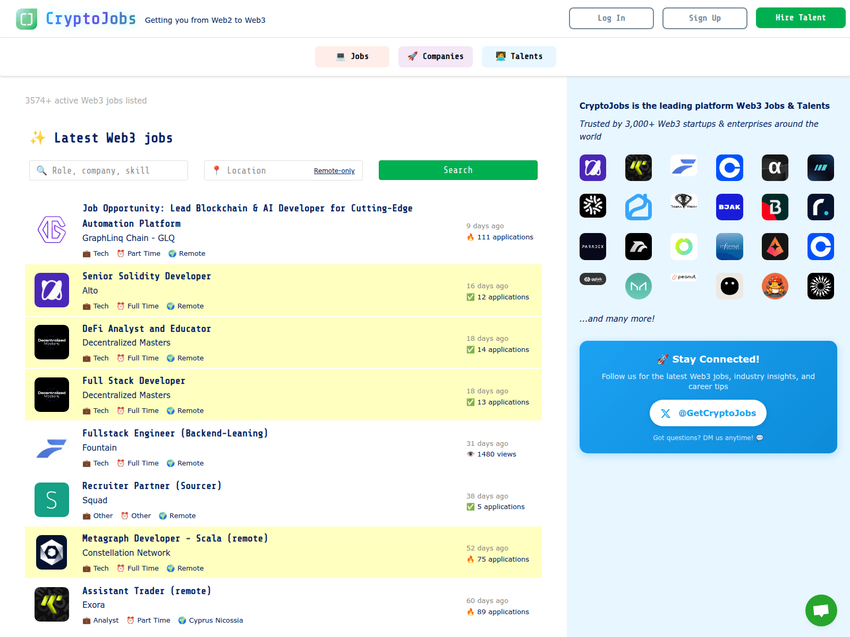This screenshot has height=637, width=850.
Task: Click the teal M circular logo
Action: (639, 286)
